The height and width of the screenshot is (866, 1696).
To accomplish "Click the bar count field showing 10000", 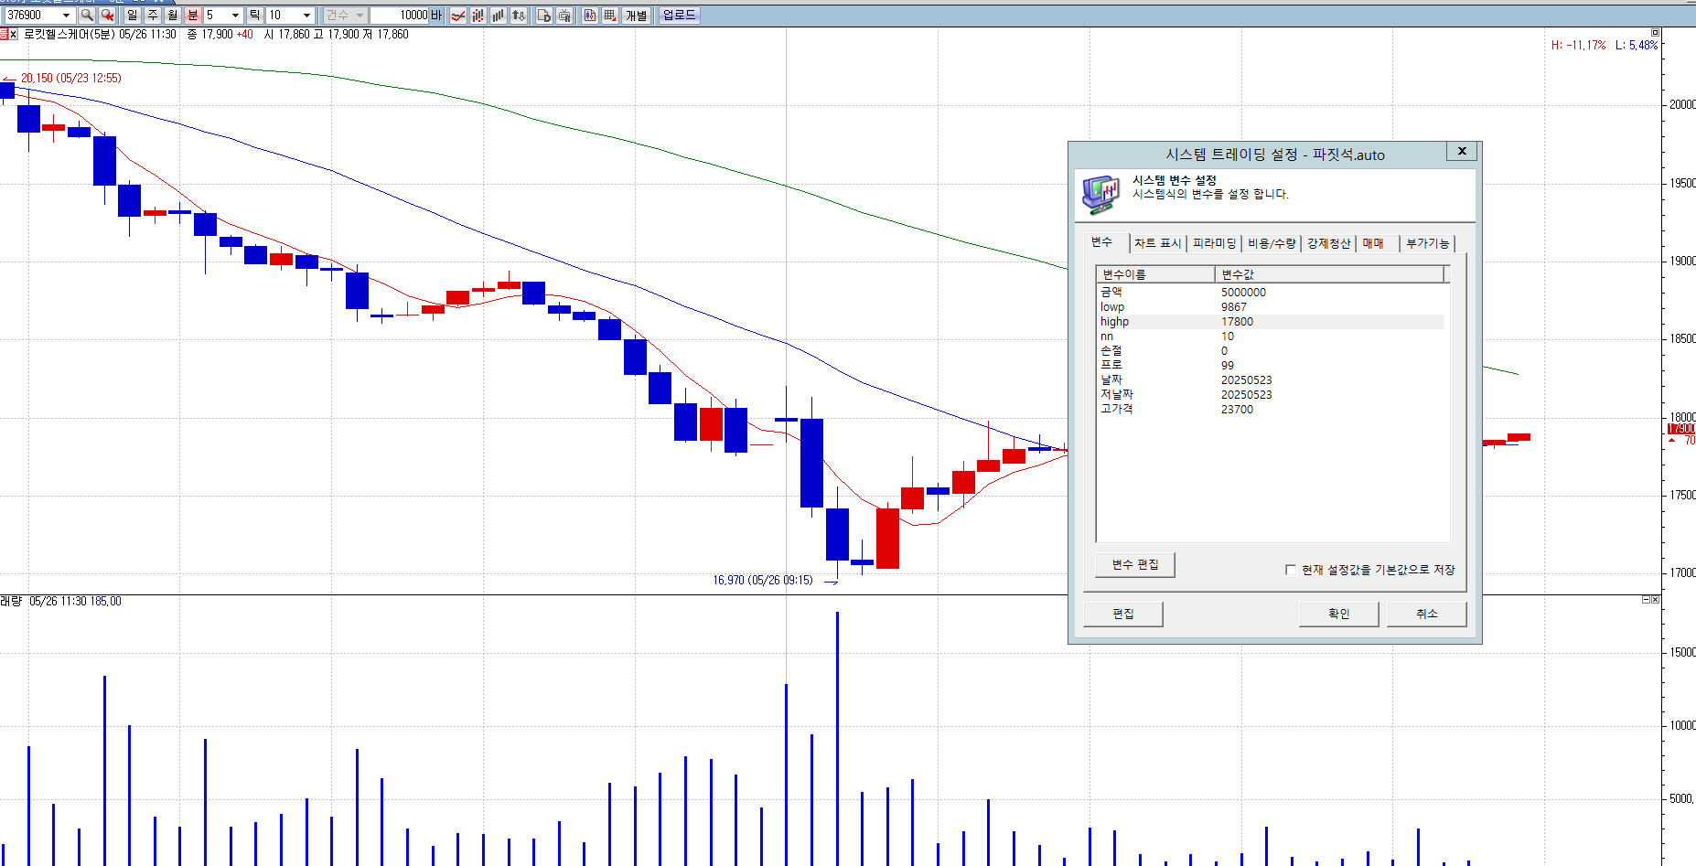I will [401, 16].
